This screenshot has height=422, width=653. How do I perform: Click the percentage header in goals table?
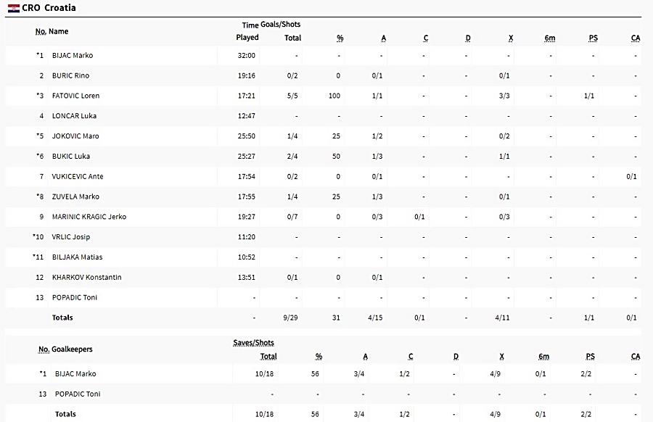(x=340, y=38)
